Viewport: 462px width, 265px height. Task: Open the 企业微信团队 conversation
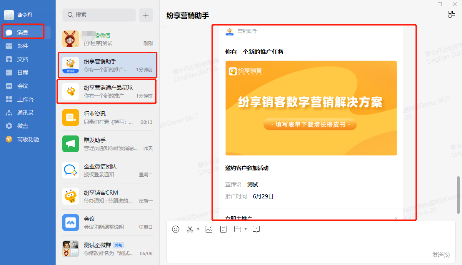click(108, 170)
